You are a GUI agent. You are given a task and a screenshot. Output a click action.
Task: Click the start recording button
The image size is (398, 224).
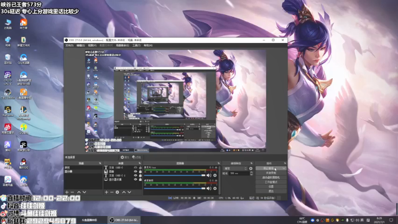coord(271,173)
